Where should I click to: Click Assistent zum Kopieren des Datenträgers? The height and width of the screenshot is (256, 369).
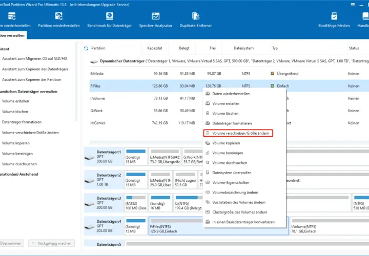35,69
